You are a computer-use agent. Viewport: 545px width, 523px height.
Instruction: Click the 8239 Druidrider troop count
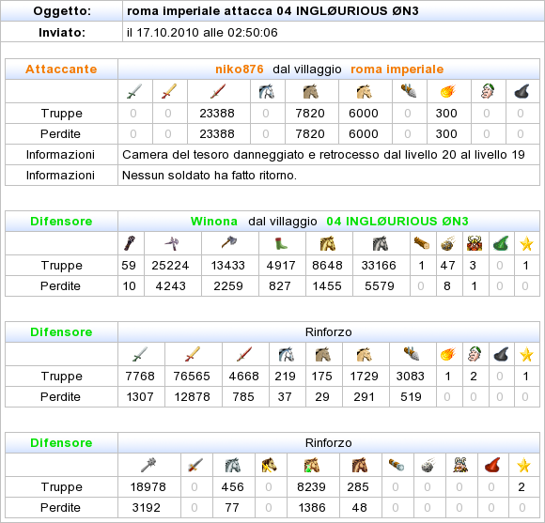tap(311, 487)
